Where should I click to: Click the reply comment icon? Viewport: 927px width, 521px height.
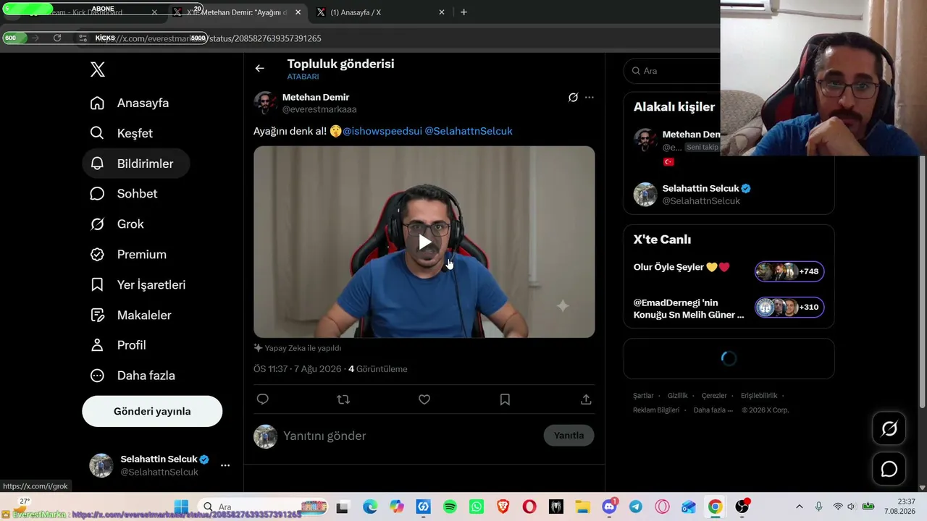point(263,399)
